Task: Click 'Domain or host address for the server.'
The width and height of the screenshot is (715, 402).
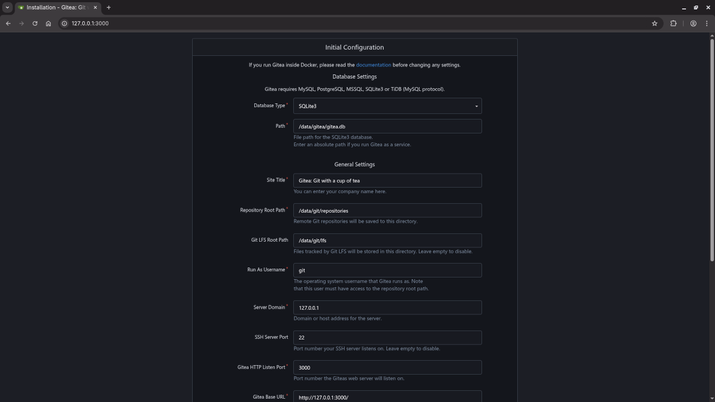Action: [x=337, y=318]
